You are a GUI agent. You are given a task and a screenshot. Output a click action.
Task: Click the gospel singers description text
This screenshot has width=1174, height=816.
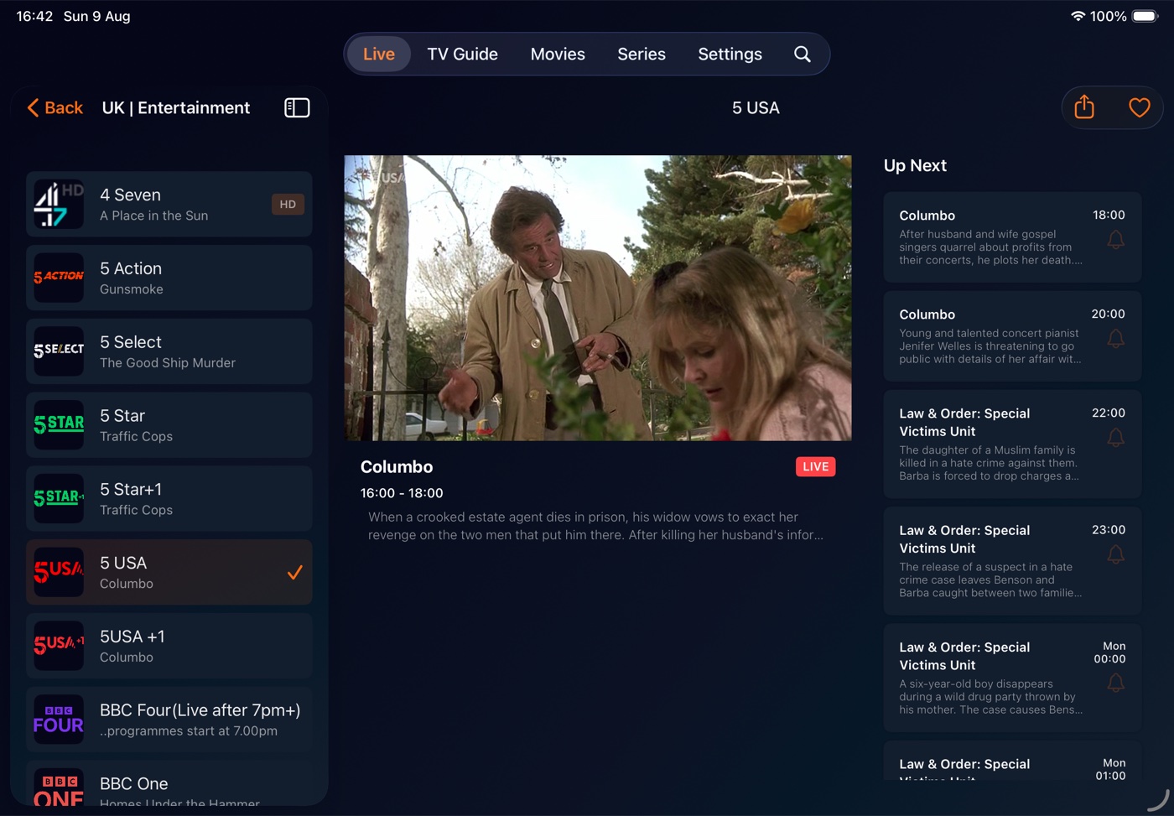[x=990, y=247]
